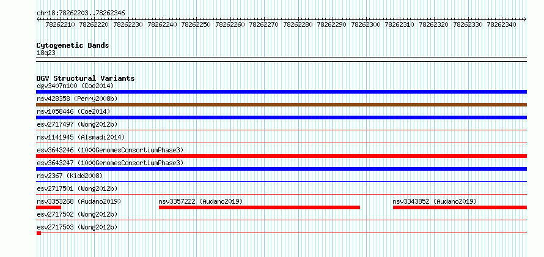This screenshot has height=257, width=544.
Task: Open the esv2717501 (Wong2012b) variant
Action: click(77, 188)
